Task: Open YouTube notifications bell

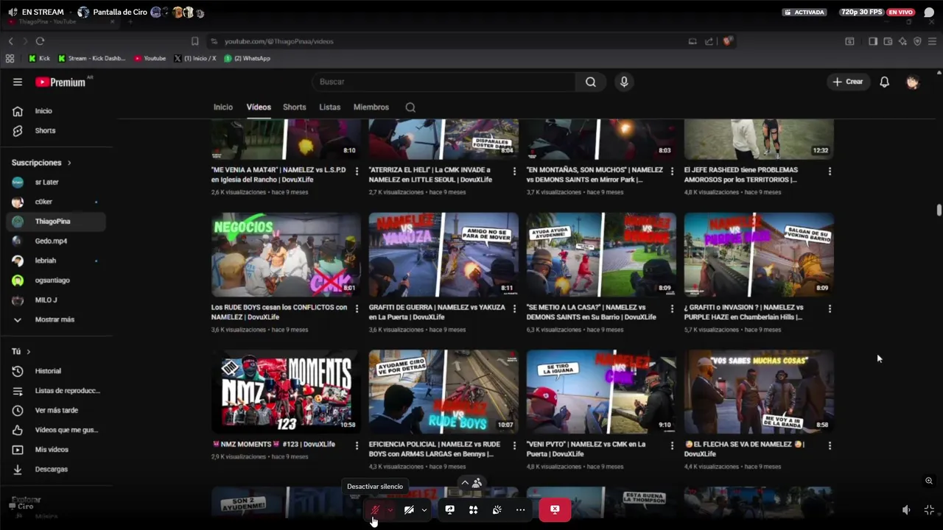Action: pos(884,82)
